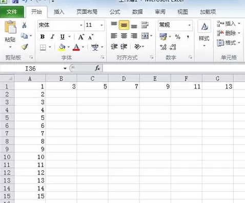
Task: Click the Paste clipboard icon
Action: (x=10, y=27)
